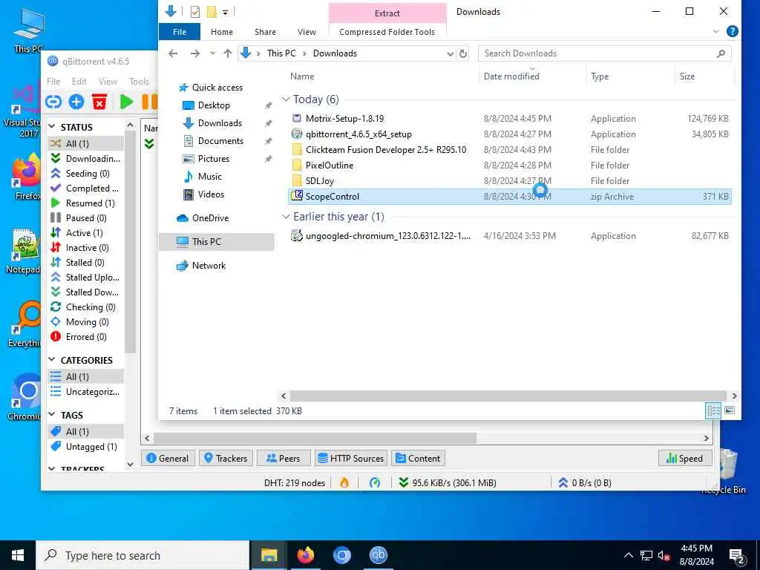Open Customize Quick Access Toolbar dropdown
Image resolution: width=760 pixels, height=570 pixels.
[x=226, y=12]
